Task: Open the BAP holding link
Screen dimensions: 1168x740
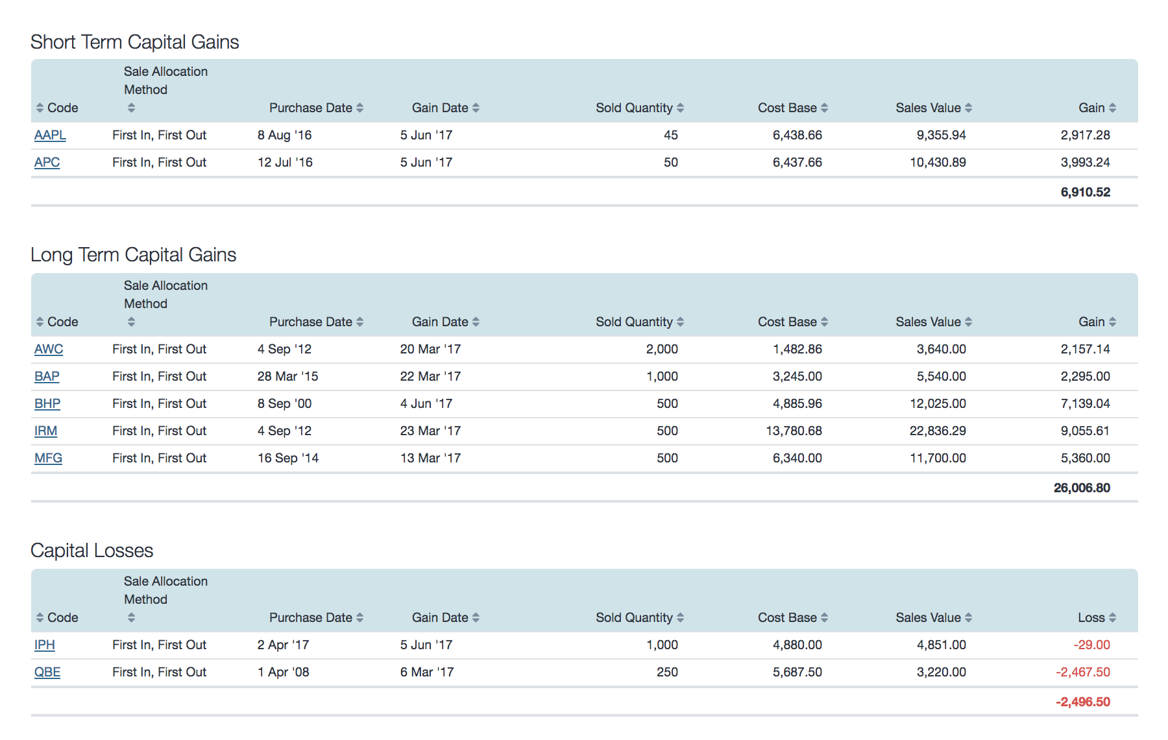Action: (47, 376)
